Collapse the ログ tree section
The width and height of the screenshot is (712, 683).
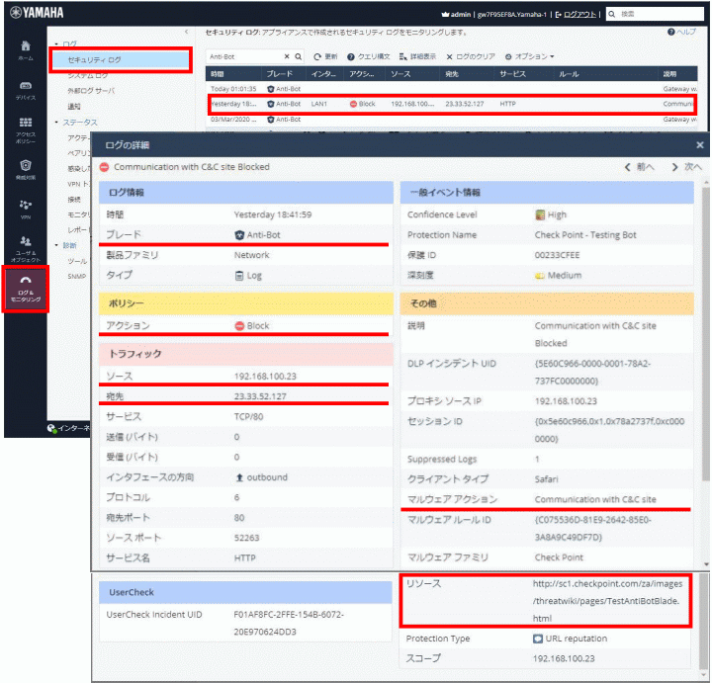(x=57, y=44)
